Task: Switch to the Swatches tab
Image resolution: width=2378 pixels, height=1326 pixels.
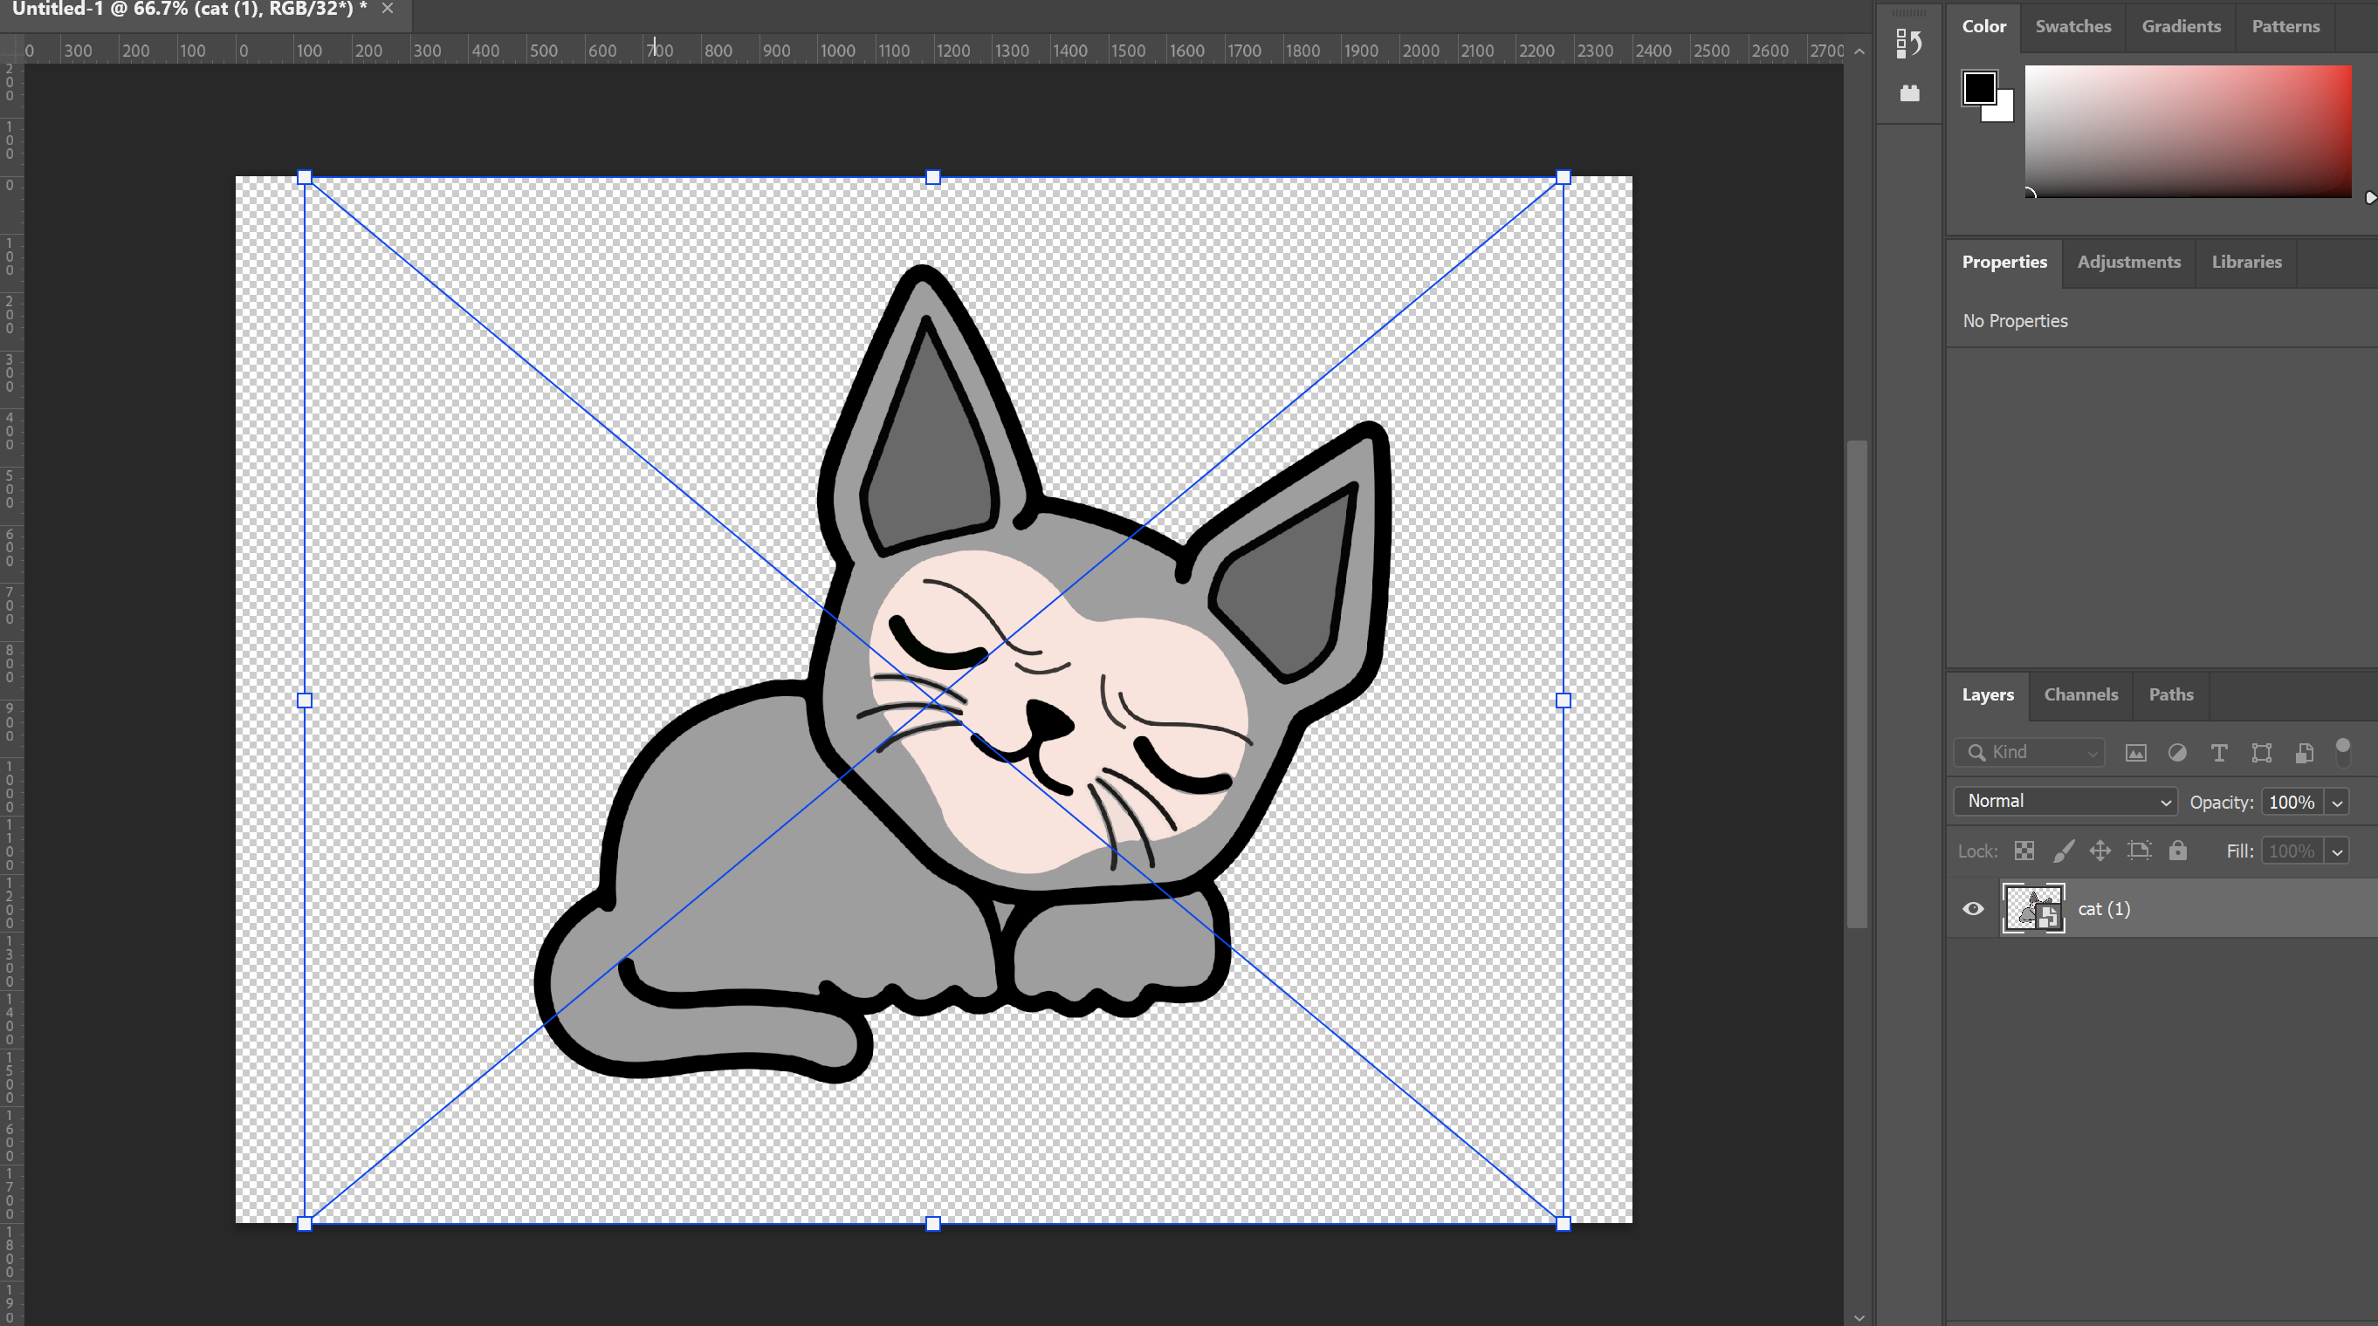Action: click(2072, 26)
